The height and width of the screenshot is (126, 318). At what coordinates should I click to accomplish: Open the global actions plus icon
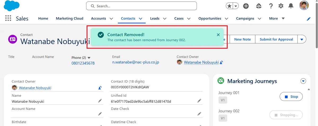coord(246,6)
